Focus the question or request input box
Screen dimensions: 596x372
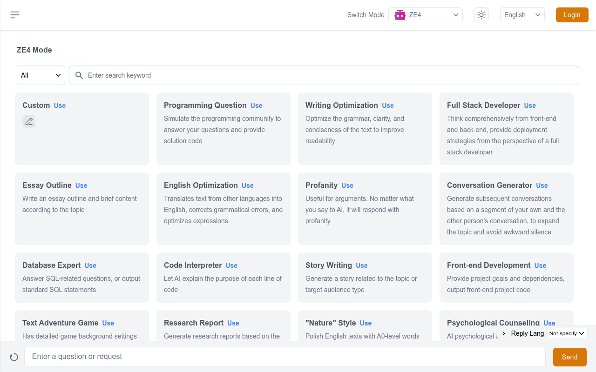285,357
